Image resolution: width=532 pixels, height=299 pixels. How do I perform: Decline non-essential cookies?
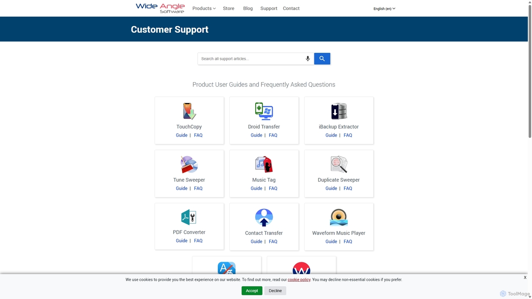[275, 291]
